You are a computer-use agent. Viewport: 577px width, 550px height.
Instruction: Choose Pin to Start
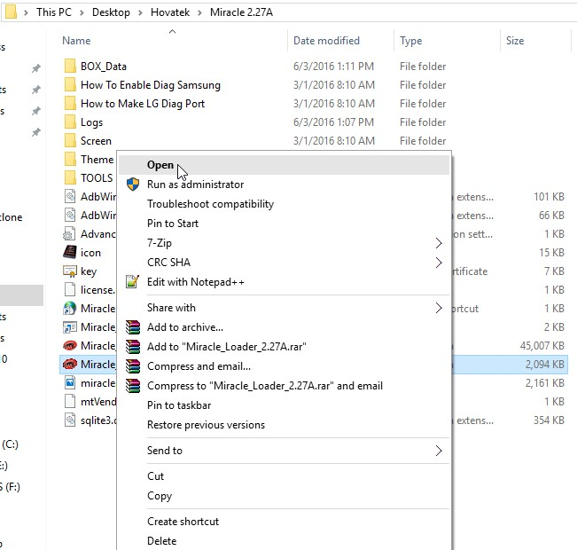click(x=284, y=224)
